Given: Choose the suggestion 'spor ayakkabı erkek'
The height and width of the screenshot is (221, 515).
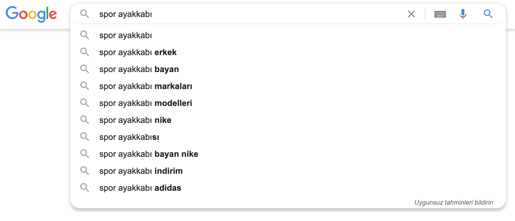Looking at the screenshot, I should (288, 52).
